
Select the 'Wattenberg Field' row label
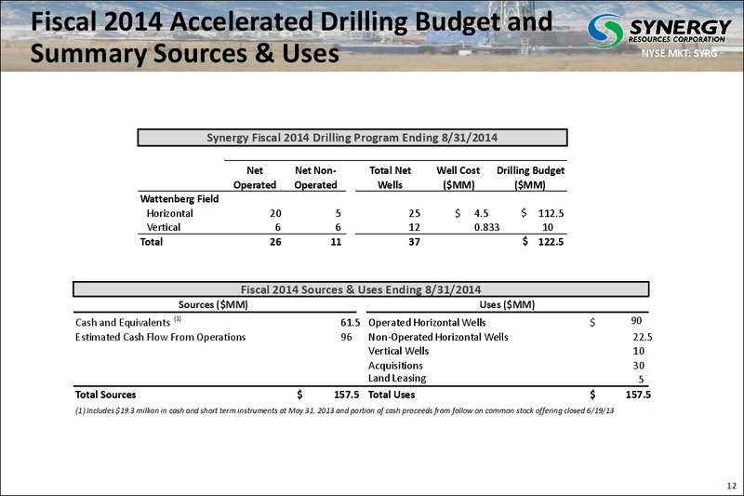click(179, 199)
